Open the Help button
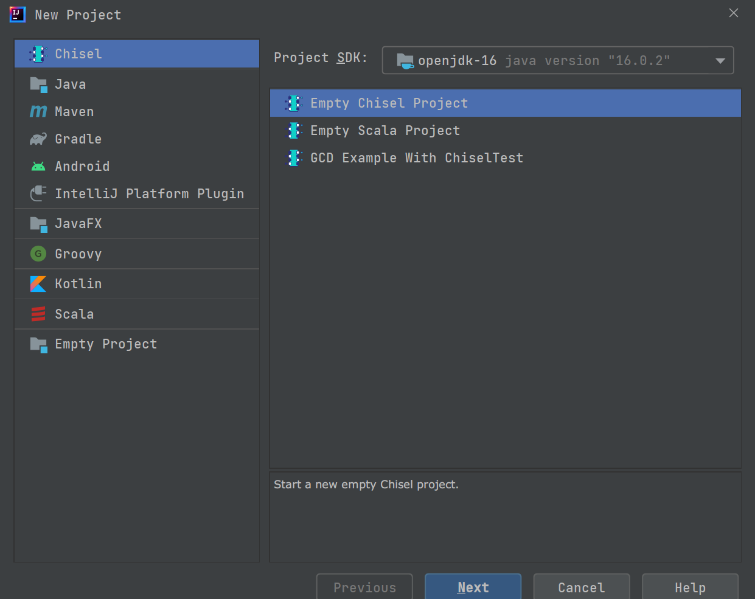The width and height of the screenshot is (755, 599). 691,587
